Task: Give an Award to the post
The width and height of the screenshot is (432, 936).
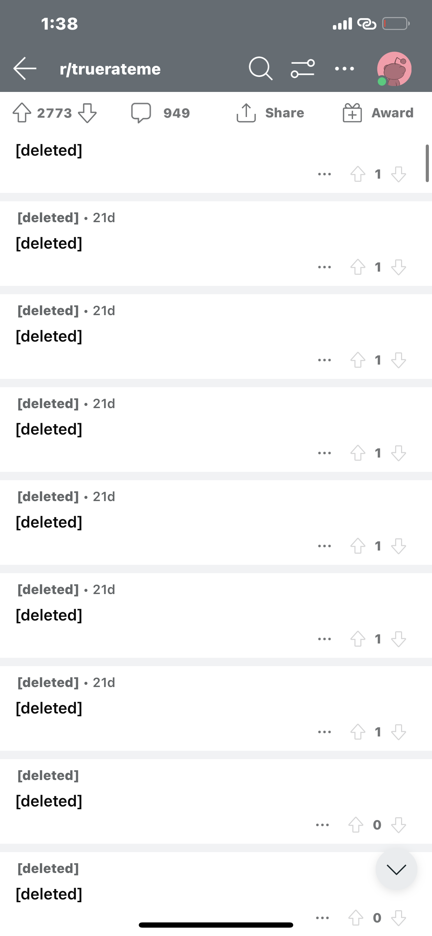Action: click(378, 112)
